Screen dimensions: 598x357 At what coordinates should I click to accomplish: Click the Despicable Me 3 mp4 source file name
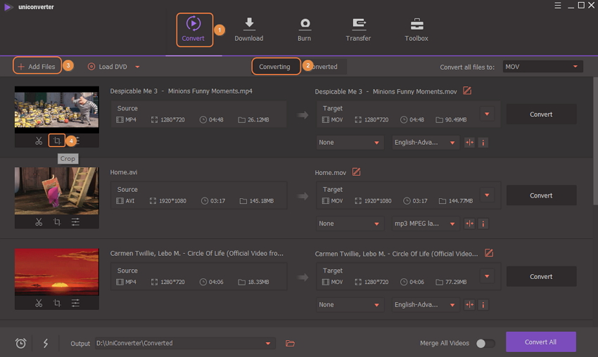181,91
